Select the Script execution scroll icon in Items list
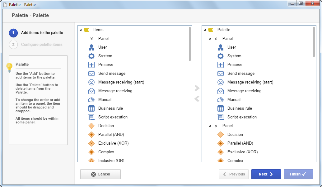Viewport: 322px width, 187px height. [x=91, y=117]
